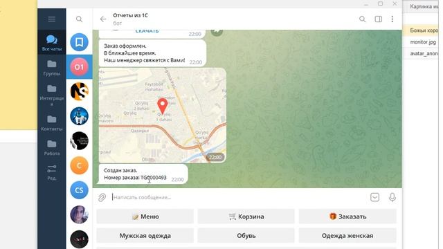443x249 pixels.
Task: Choose the Мужская одежда category button
Action: [x=145, y=235]
